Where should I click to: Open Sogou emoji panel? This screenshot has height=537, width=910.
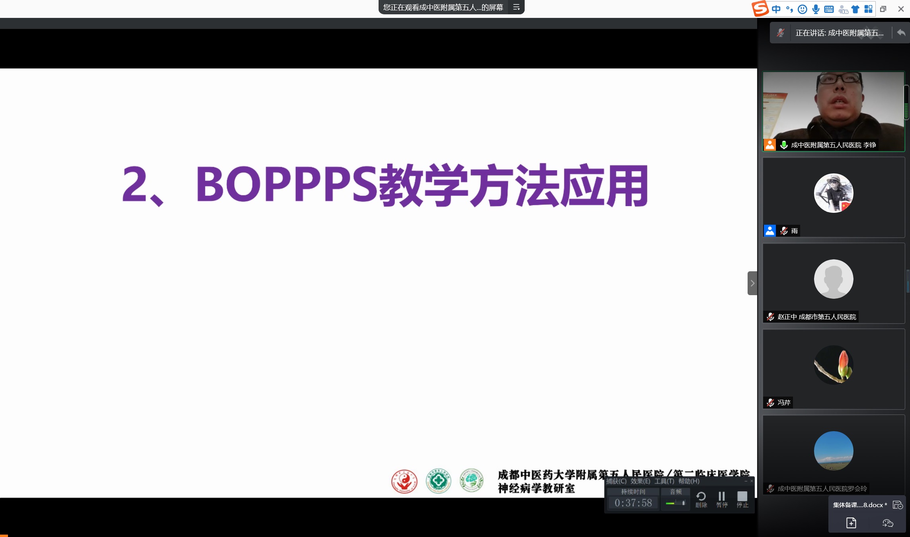[803, 9]
